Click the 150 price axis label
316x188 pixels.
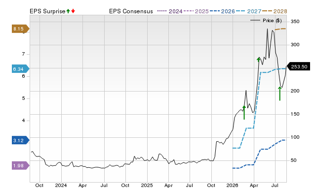pyautogui.click(x=295, y=114)
